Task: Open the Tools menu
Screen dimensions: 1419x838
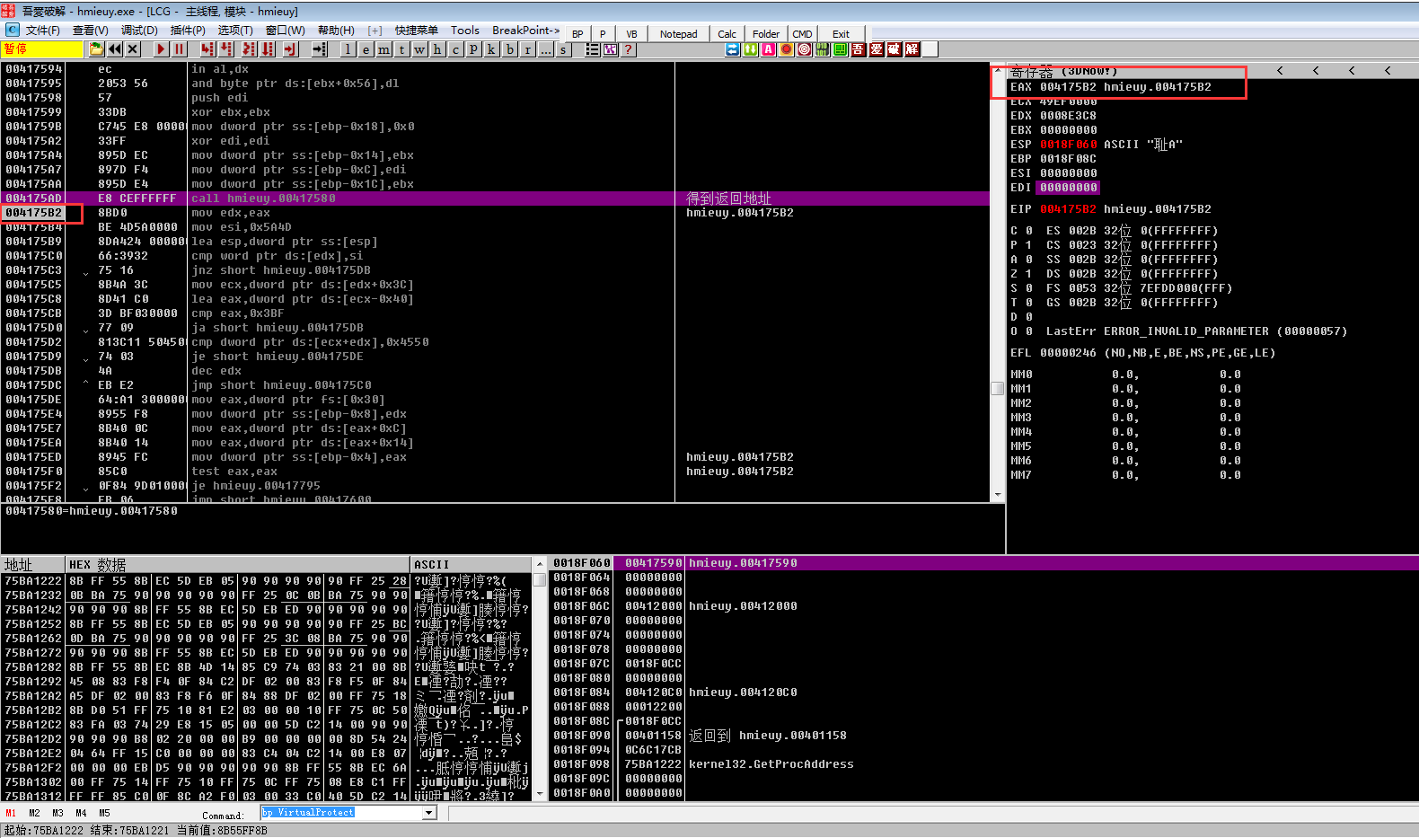Action: [465, 31]
